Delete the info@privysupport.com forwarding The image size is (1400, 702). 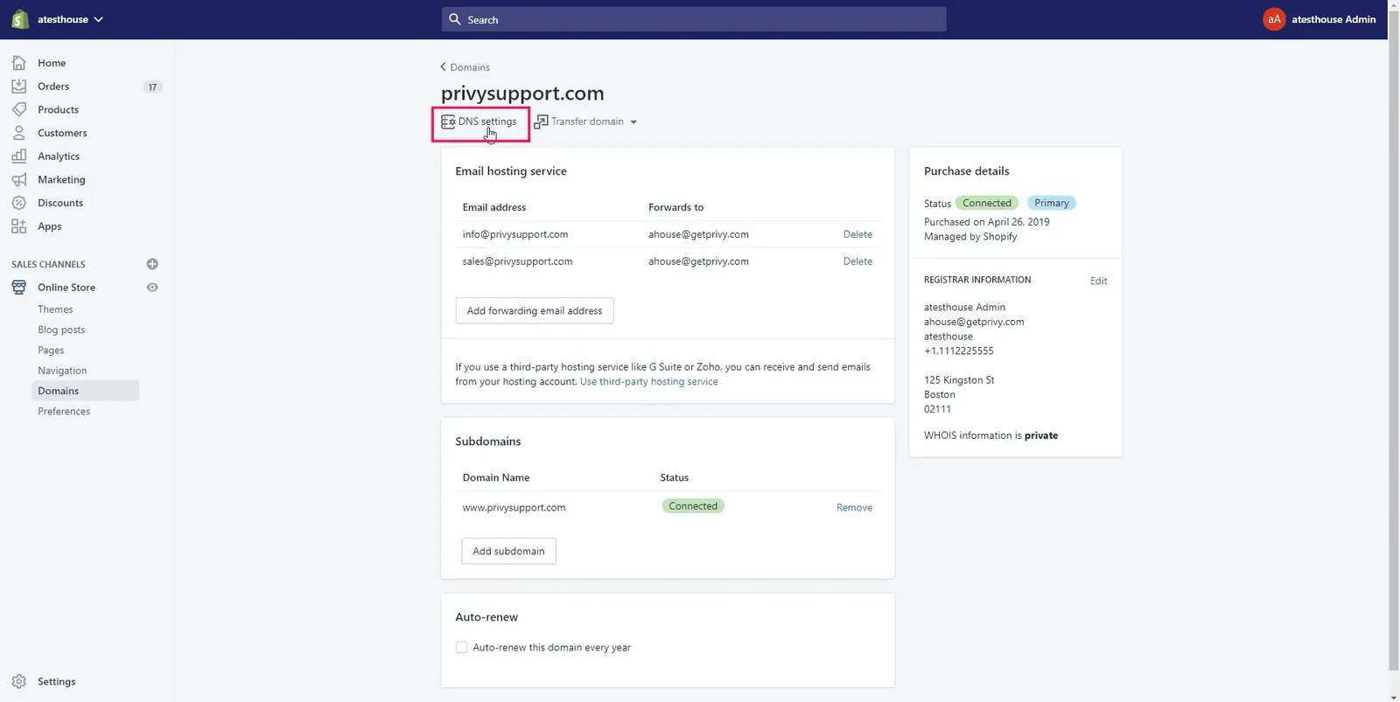(x=857, y=234)
